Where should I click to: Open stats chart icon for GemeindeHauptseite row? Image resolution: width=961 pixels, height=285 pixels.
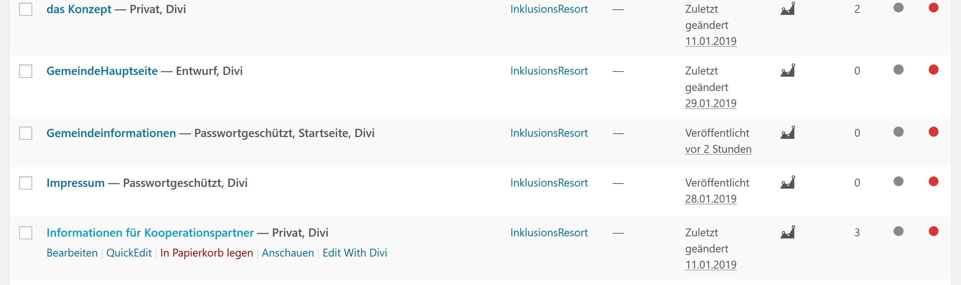pyautogui.click(x=788, y=70)
